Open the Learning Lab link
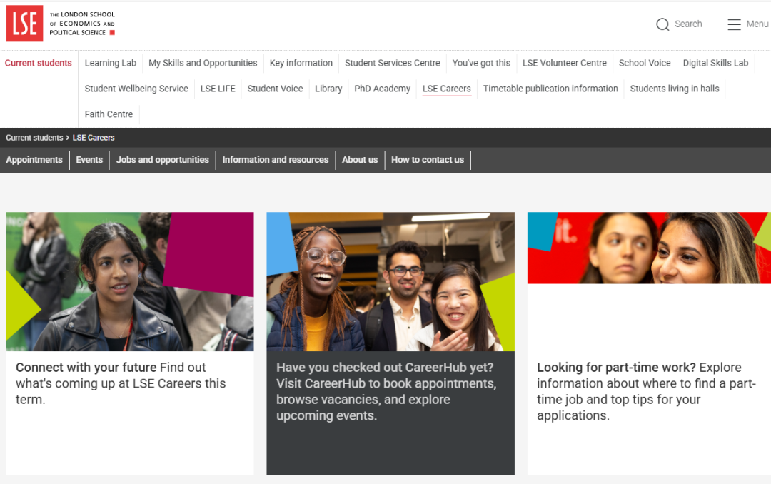This screenshot has height=484, width=771. point(111,63)
